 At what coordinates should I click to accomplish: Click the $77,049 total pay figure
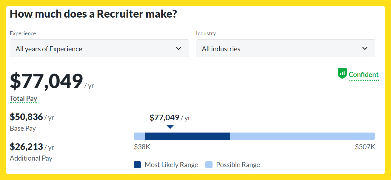[46, 81]
